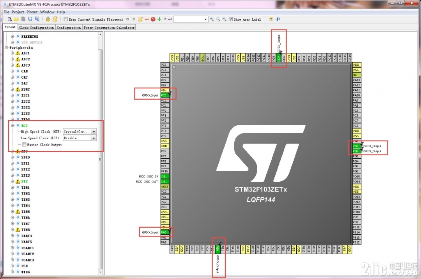421x279 pixels.
Task: Select the Pinout tab
Action: (10, 27)
